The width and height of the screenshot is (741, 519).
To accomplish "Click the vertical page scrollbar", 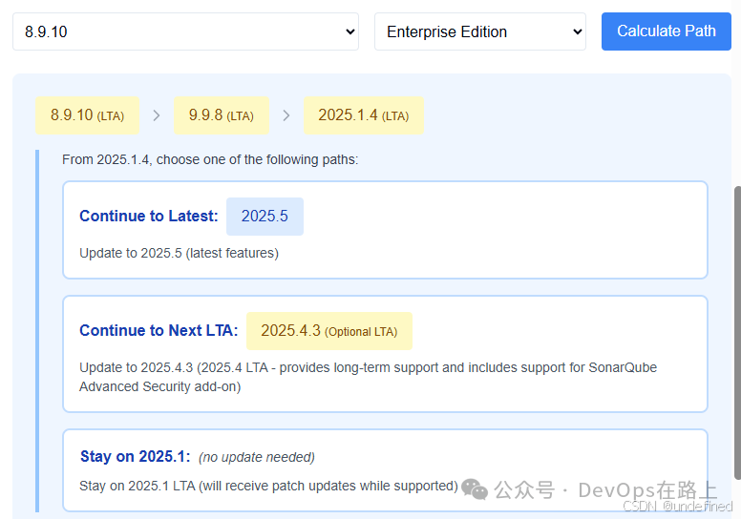I will click(737, 333).
